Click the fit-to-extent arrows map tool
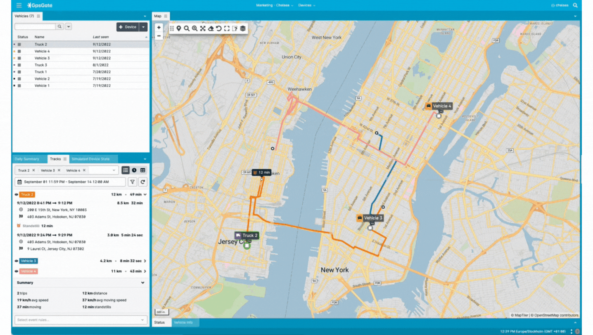 click(x=203, y=28)
